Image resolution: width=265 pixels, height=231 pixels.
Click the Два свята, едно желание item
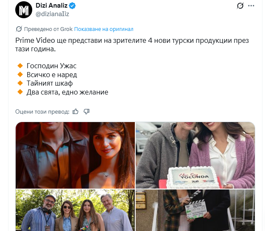(67, 92)
